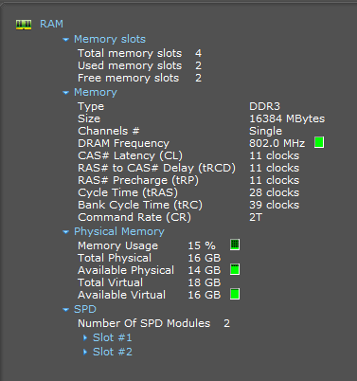
Task: Select the Single channels value
Action: [265, 131]
